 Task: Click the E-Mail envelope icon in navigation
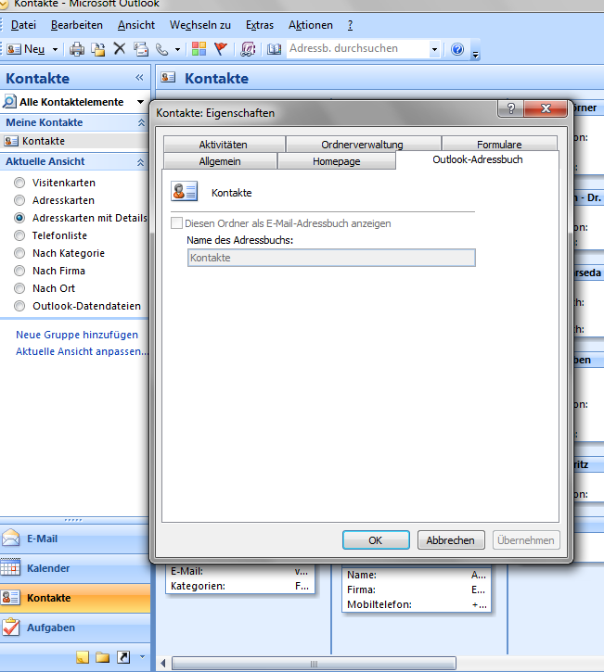click(x=11, y=538)
